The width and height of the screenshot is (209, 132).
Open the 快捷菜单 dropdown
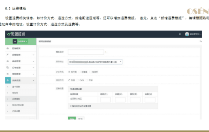coord(22,41)
